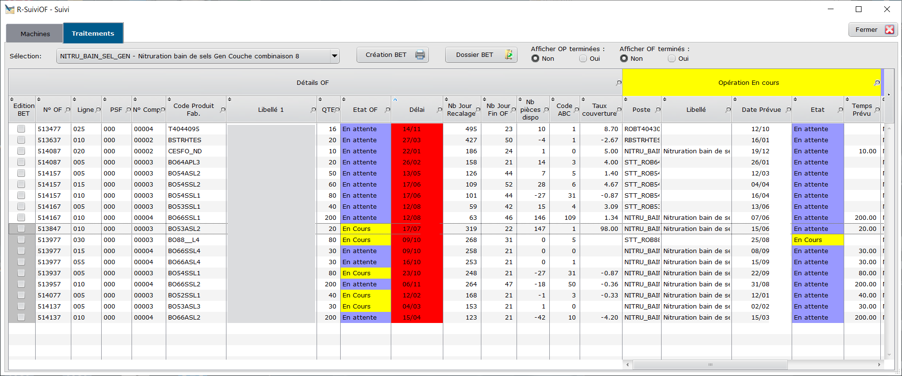Click Nb Jour Recalage value 495
The width and height of the screenshot is (902, 376).
[x=471, y=129]
